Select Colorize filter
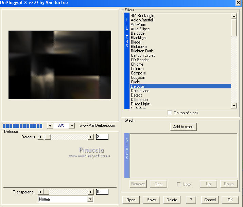The height and width of the screenshot is (207, 243). tap(180, 69)
